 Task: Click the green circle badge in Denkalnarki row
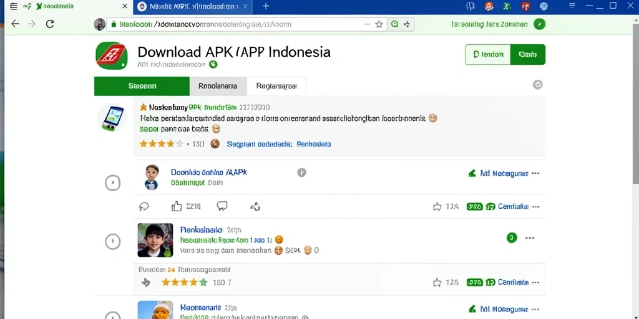click(512, 237)
